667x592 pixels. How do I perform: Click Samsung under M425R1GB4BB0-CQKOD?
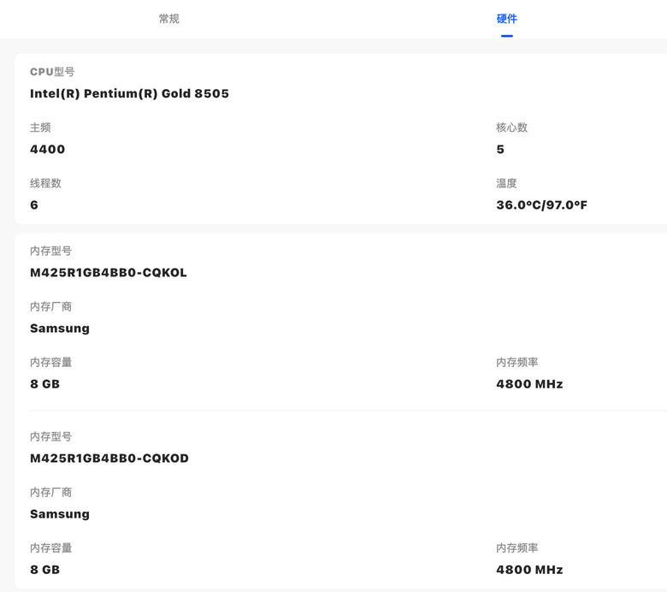(x=60, y=514)
